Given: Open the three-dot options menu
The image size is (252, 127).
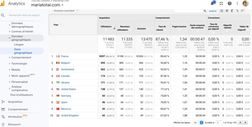Looking at the screenshot, I should click(x=237, y=4).
